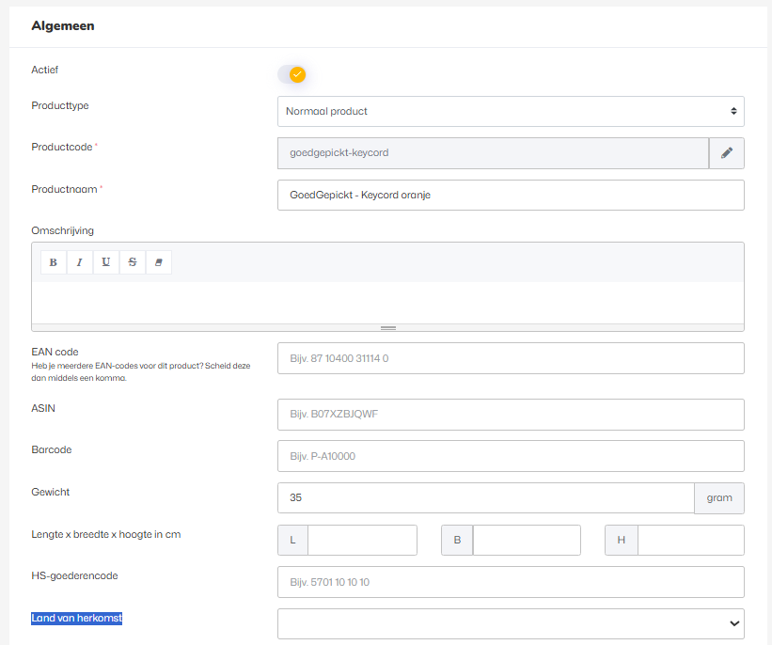Click the eraser clear-formatting icon
The width and height of the screenshot is (772, 645).
pos(158,262)
